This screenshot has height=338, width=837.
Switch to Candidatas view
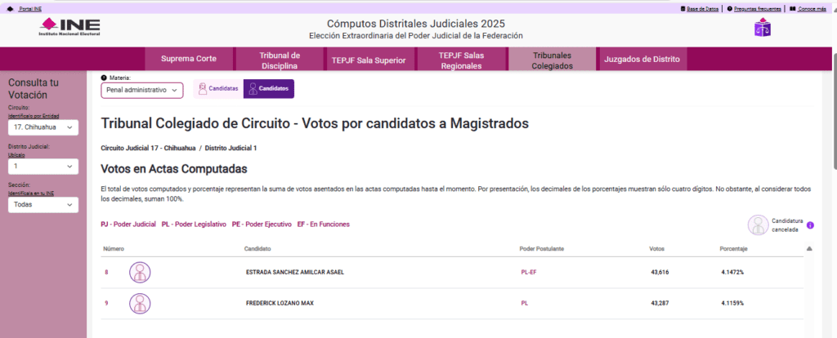(x=218, y=87)
